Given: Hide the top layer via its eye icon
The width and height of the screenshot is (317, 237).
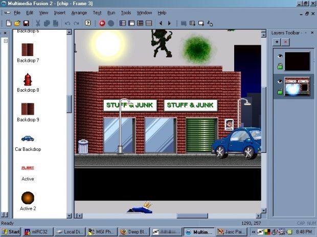Looking at the screenshot, I should (x=280, y=57).
